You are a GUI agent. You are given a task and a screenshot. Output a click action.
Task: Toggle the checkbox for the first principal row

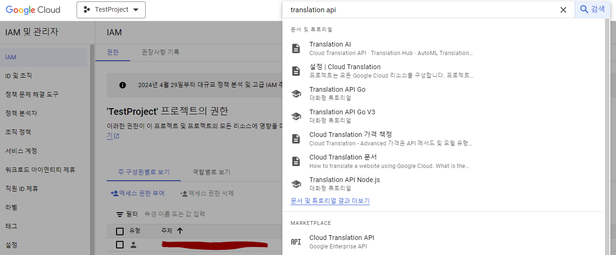click(120, 245)
